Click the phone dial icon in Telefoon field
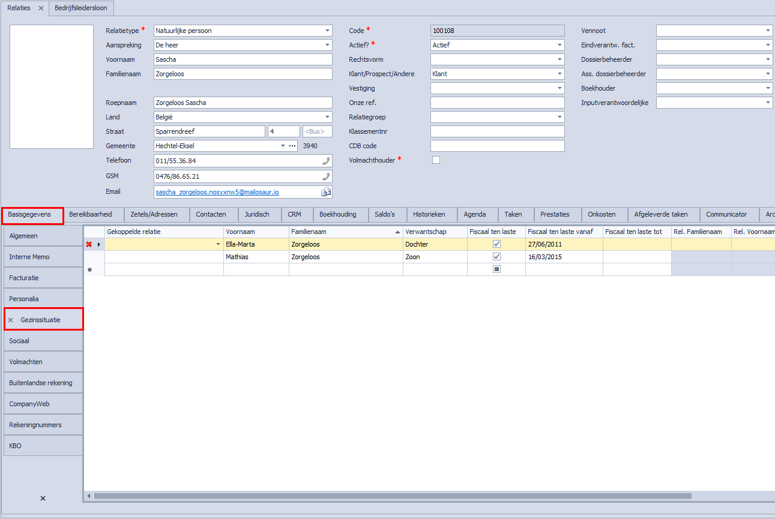 (326, 161)
